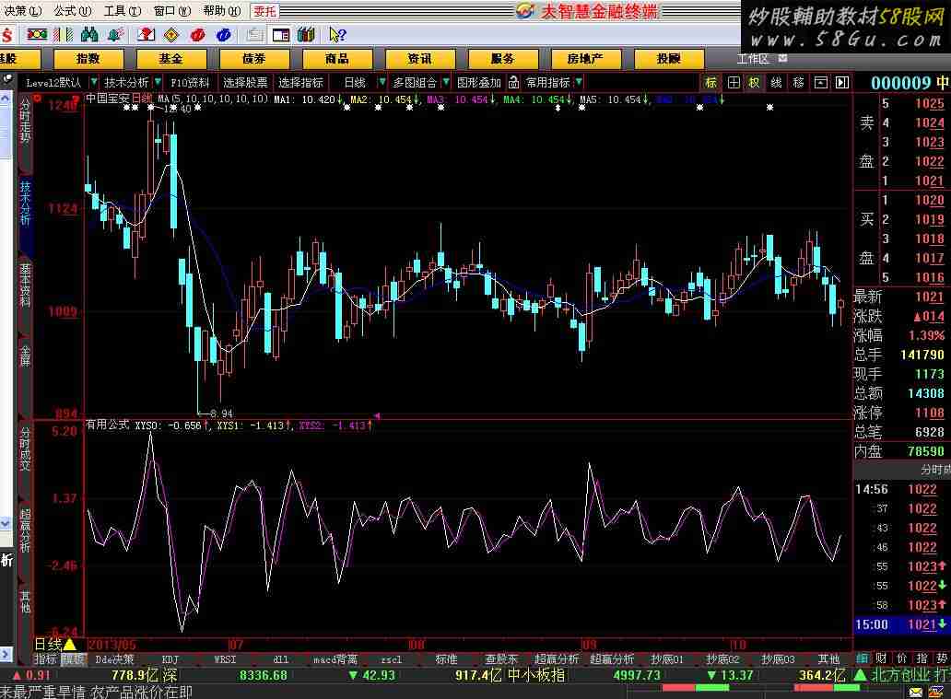The image size is (951, 699).
Task: Toggle the 标 marker button
Action: pos(710,82)
